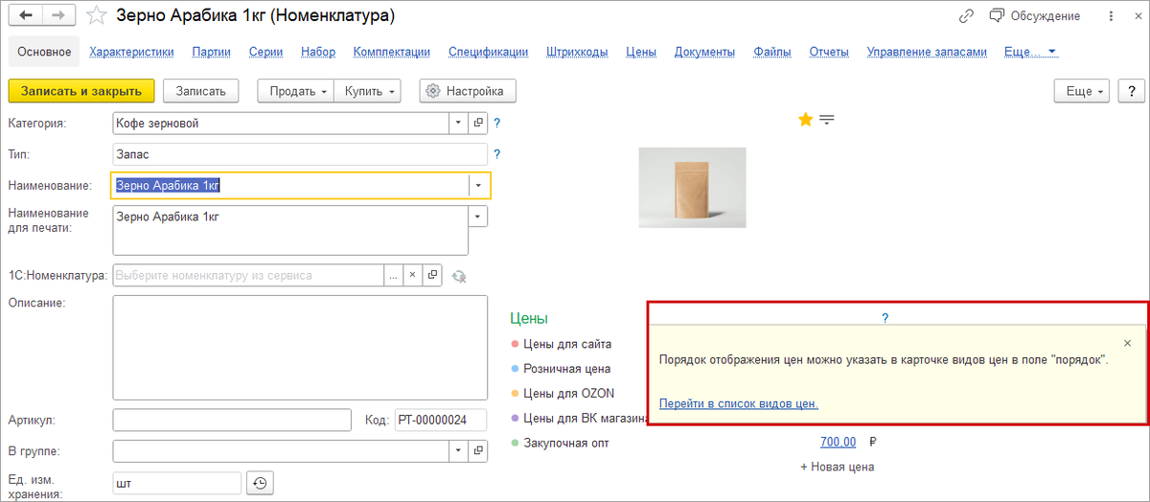Viewport: 1150px width, 502px height.
Task: Expand the Наименование для печати dropdown
Action: tap(478, 217)
